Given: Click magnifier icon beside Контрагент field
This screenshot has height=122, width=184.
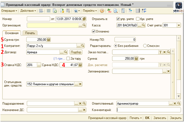Looking at the screenshot, I should (83, 46).
